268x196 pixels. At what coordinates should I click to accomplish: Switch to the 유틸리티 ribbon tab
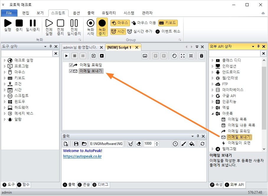[x=109, y=13]
